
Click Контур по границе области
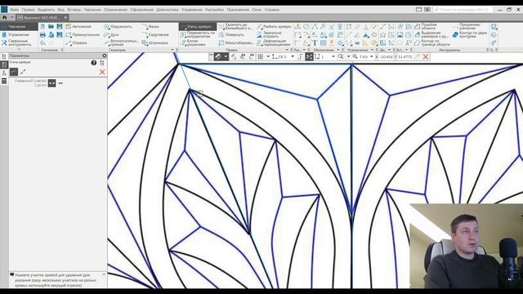pos(432,42)
